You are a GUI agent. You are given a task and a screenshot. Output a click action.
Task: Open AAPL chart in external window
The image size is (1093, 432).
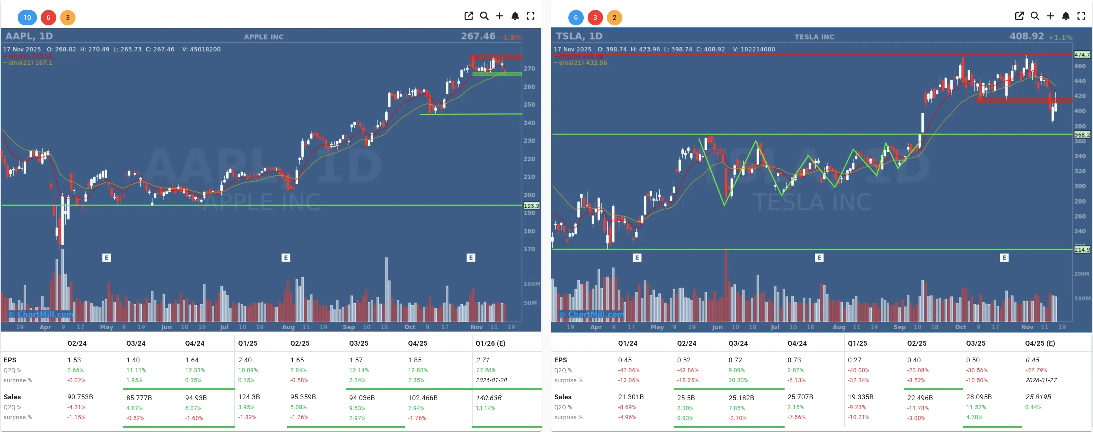(x=468, y=16)
